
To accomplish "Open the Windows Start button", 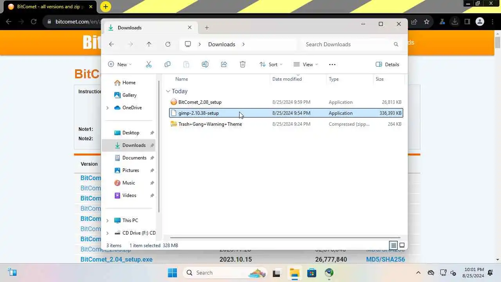I will pyautogui.click(x=172, y=273).
